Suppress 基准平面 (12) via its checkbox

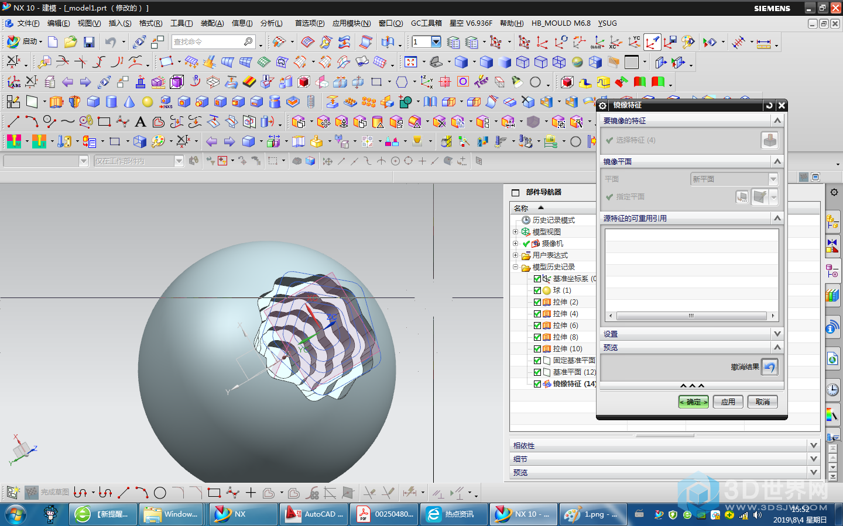[x=537, y=372]
